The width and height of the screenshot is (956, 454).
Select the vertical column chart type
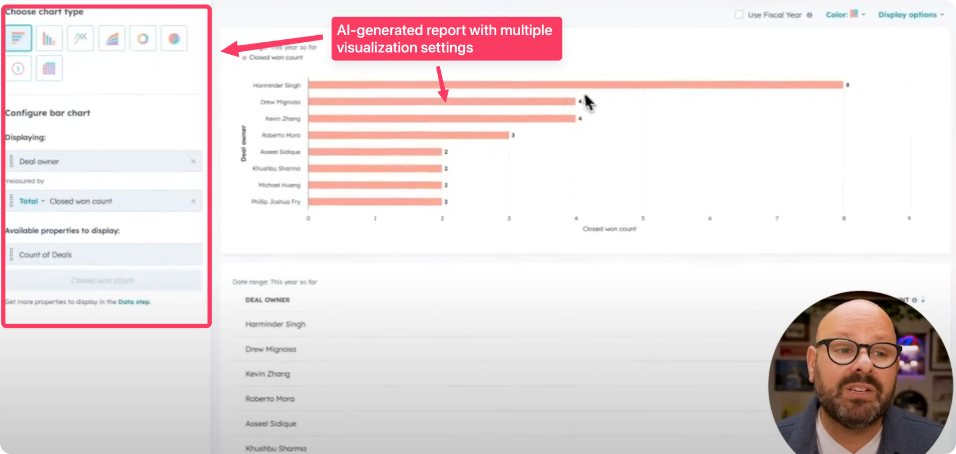(49, 39)
